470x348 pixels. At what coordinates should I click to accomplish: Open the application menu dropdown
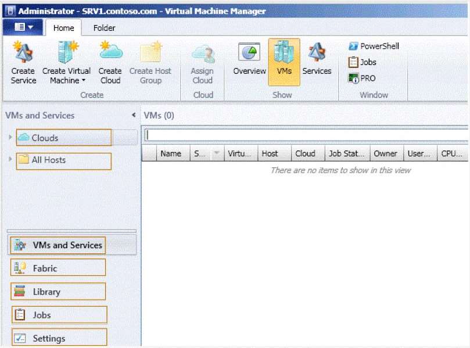(23, 27)
